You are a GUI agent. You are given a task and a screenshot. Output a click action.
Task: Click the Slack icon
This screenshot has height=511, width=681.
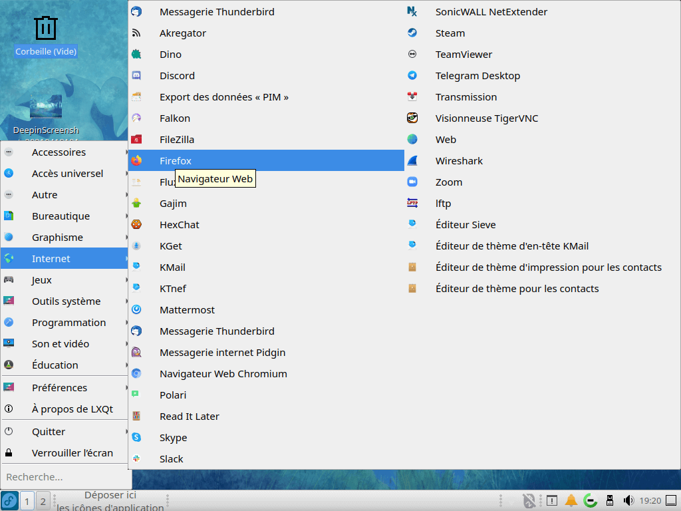pyautogui.click(x=136, y=459)
